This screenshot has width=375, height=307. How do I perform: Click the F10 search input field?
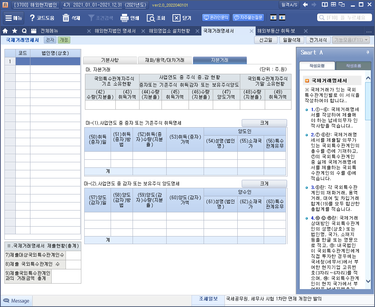click(344, 18)
